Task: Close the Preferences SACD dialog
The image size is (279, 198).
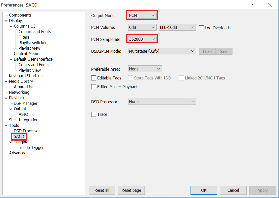Action: coord(270,5)
